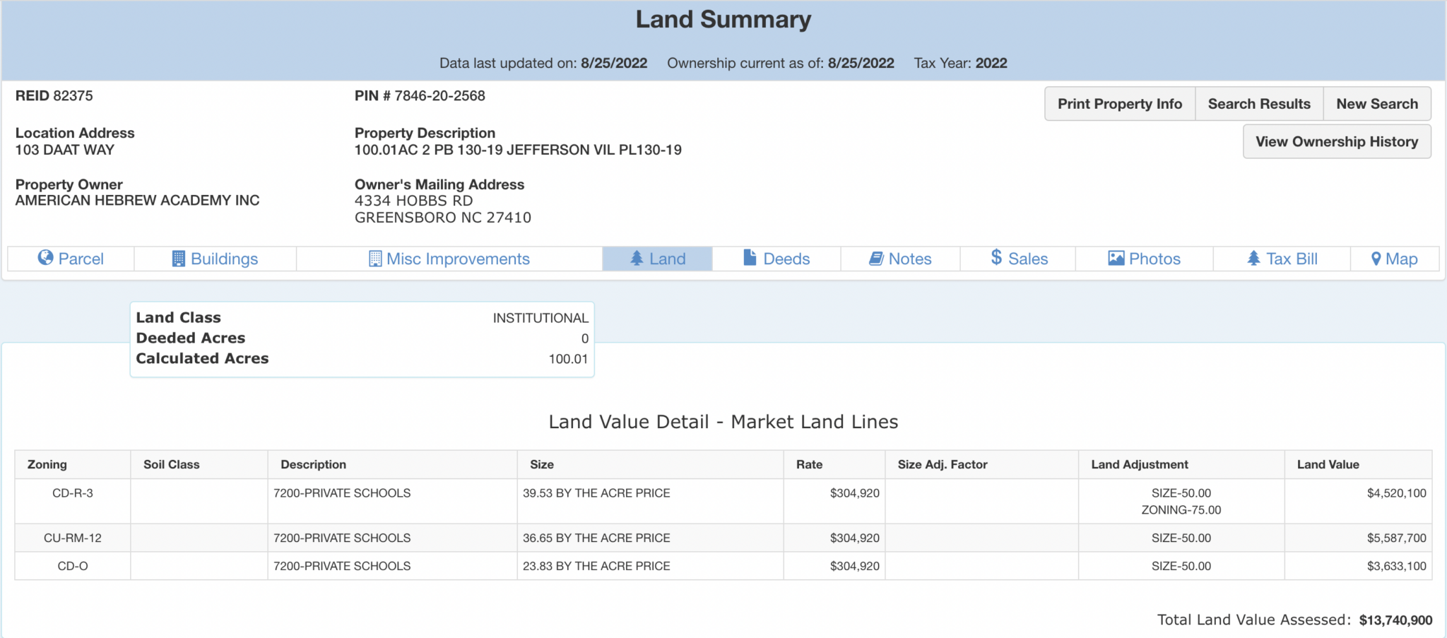
Task: Click the grid icon next to Misc Improvements
Action: [375, 259]
